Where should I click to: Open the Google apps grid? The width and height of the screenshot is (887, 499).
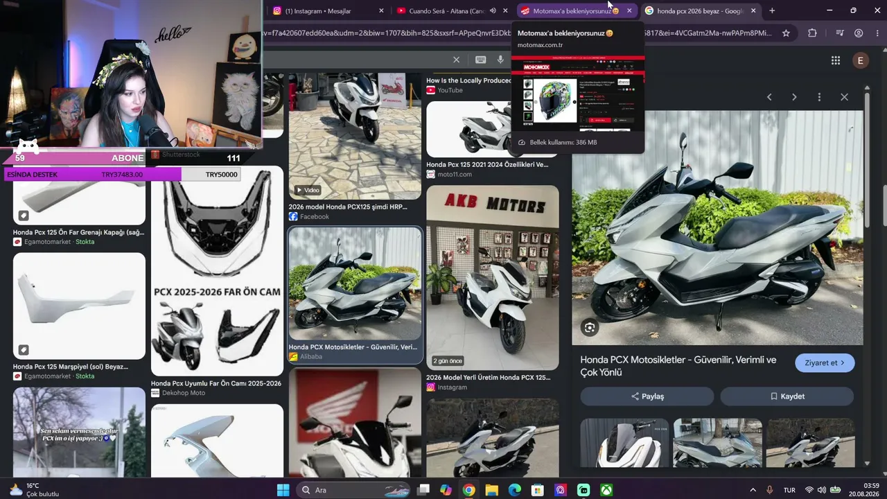[x=836, y=60]
